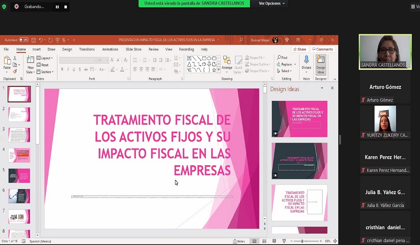This screenshot has width=420, height=245.
Task: Switch to the Slide Show tab
Action: click(134, 49)
